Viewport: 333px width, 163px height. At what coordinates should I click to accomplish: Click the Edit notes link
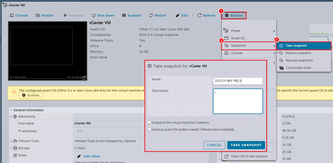point(92,156)
